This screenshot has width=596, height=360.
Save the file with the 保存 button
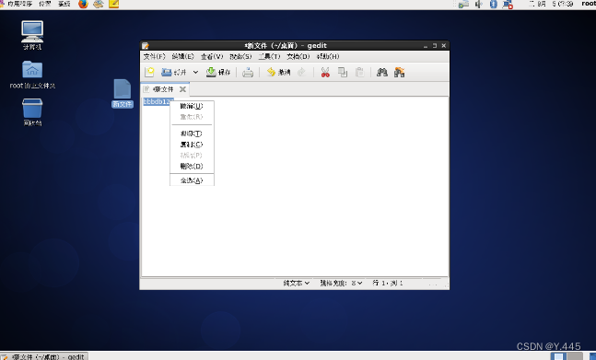click(x=218, y=72)
